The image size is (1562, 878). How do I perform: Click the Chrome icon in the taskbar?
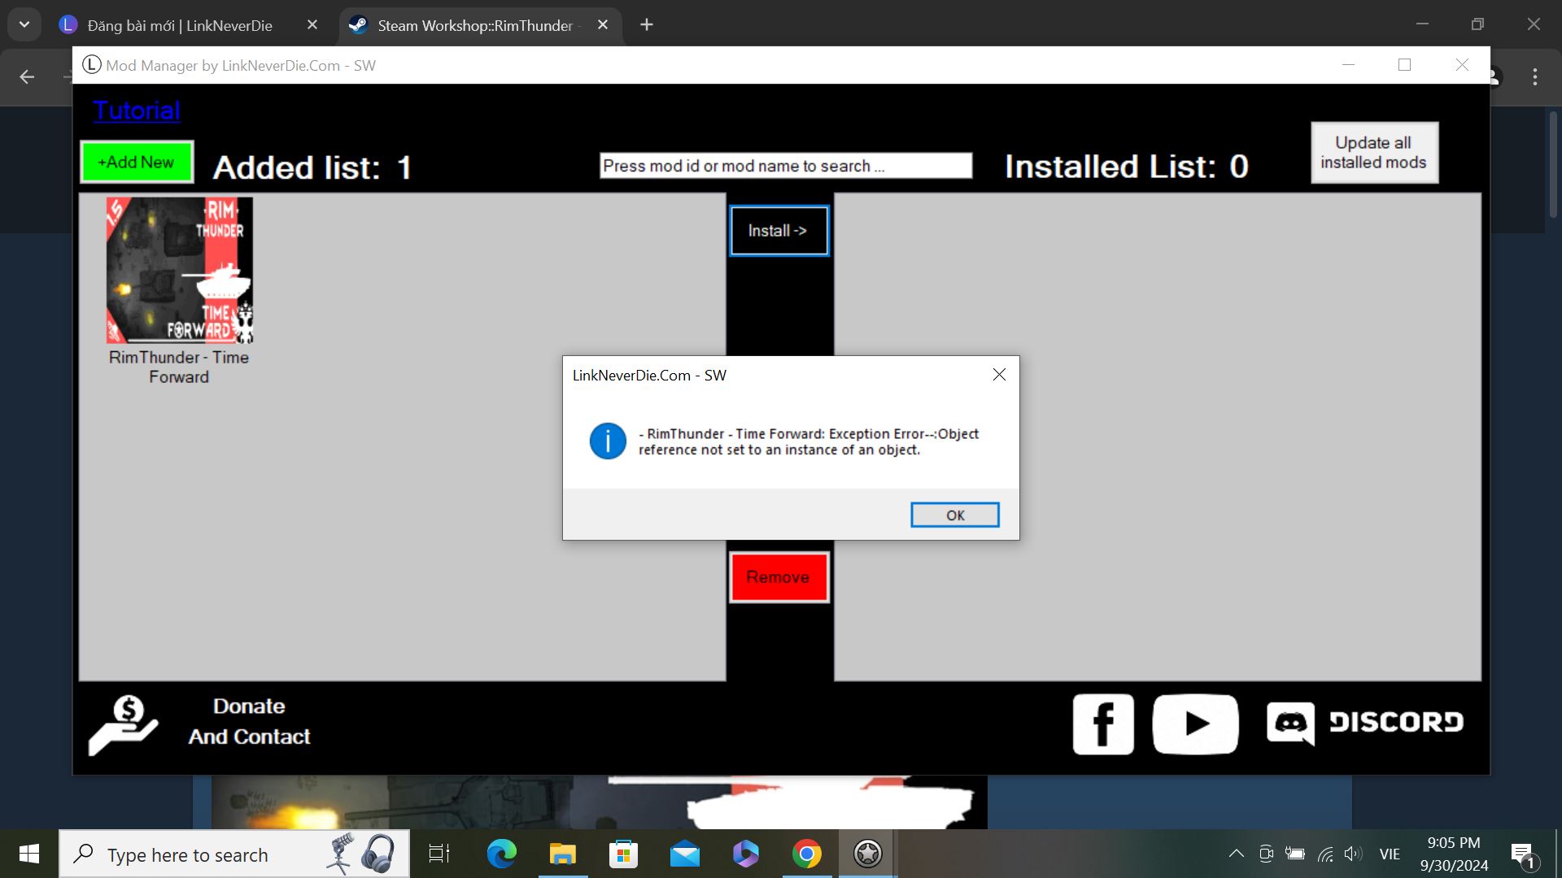tap(806, 854)
